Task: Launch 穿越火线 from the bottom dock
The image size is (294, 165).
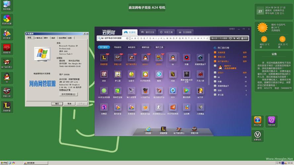Action: (x=194, y=129)
